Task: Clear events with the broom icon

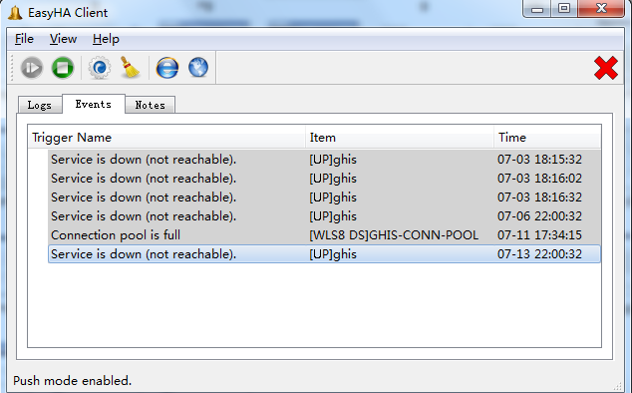Action: coord(130,68)
